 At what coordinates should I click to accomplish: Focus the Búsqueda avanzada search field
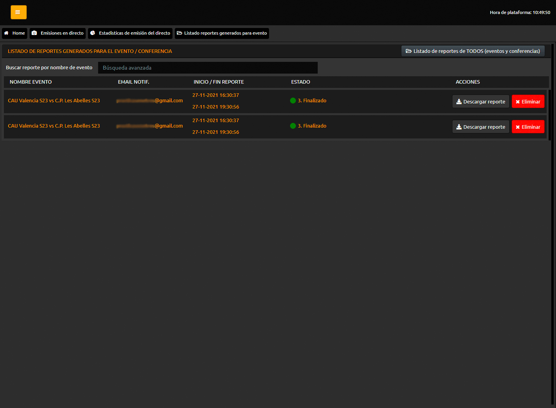coord(208,68)
